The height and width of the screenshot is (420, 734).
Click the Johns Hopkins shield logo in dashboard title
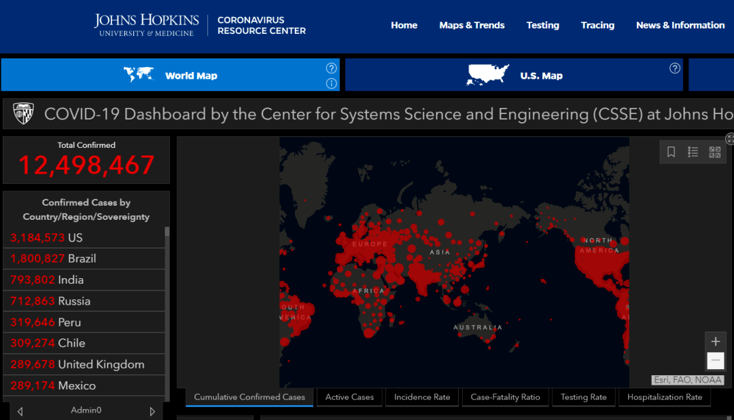24,114
